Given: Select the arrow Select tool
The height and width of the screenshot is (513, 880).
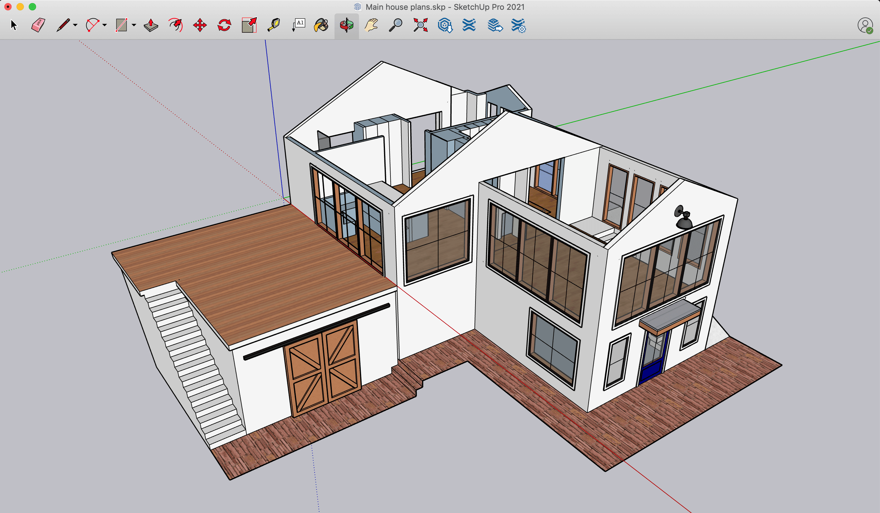Looking at the screenshot, I should [x=14, y=25].
